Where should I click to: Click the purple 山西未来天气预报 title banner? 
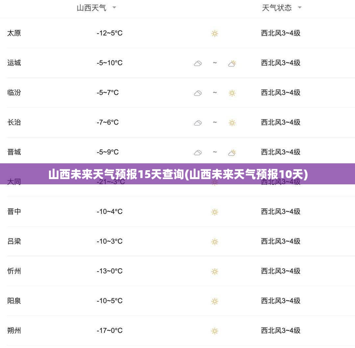coord(177,174)
